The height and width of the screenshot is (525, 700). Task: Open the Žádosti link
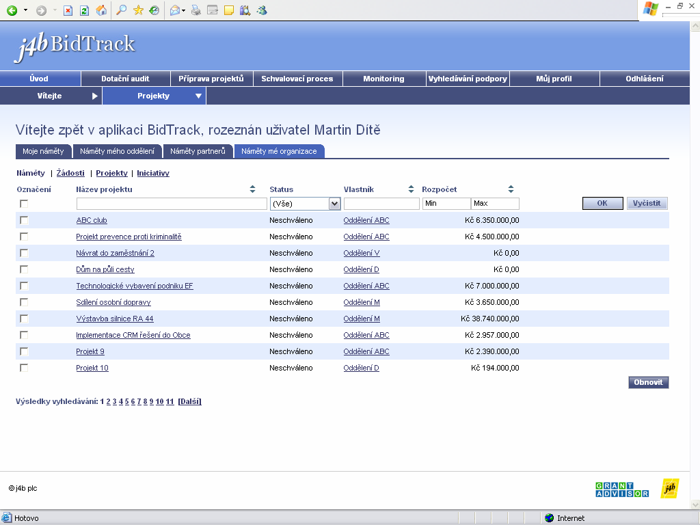pyautogui.click(x=70, y=173)
